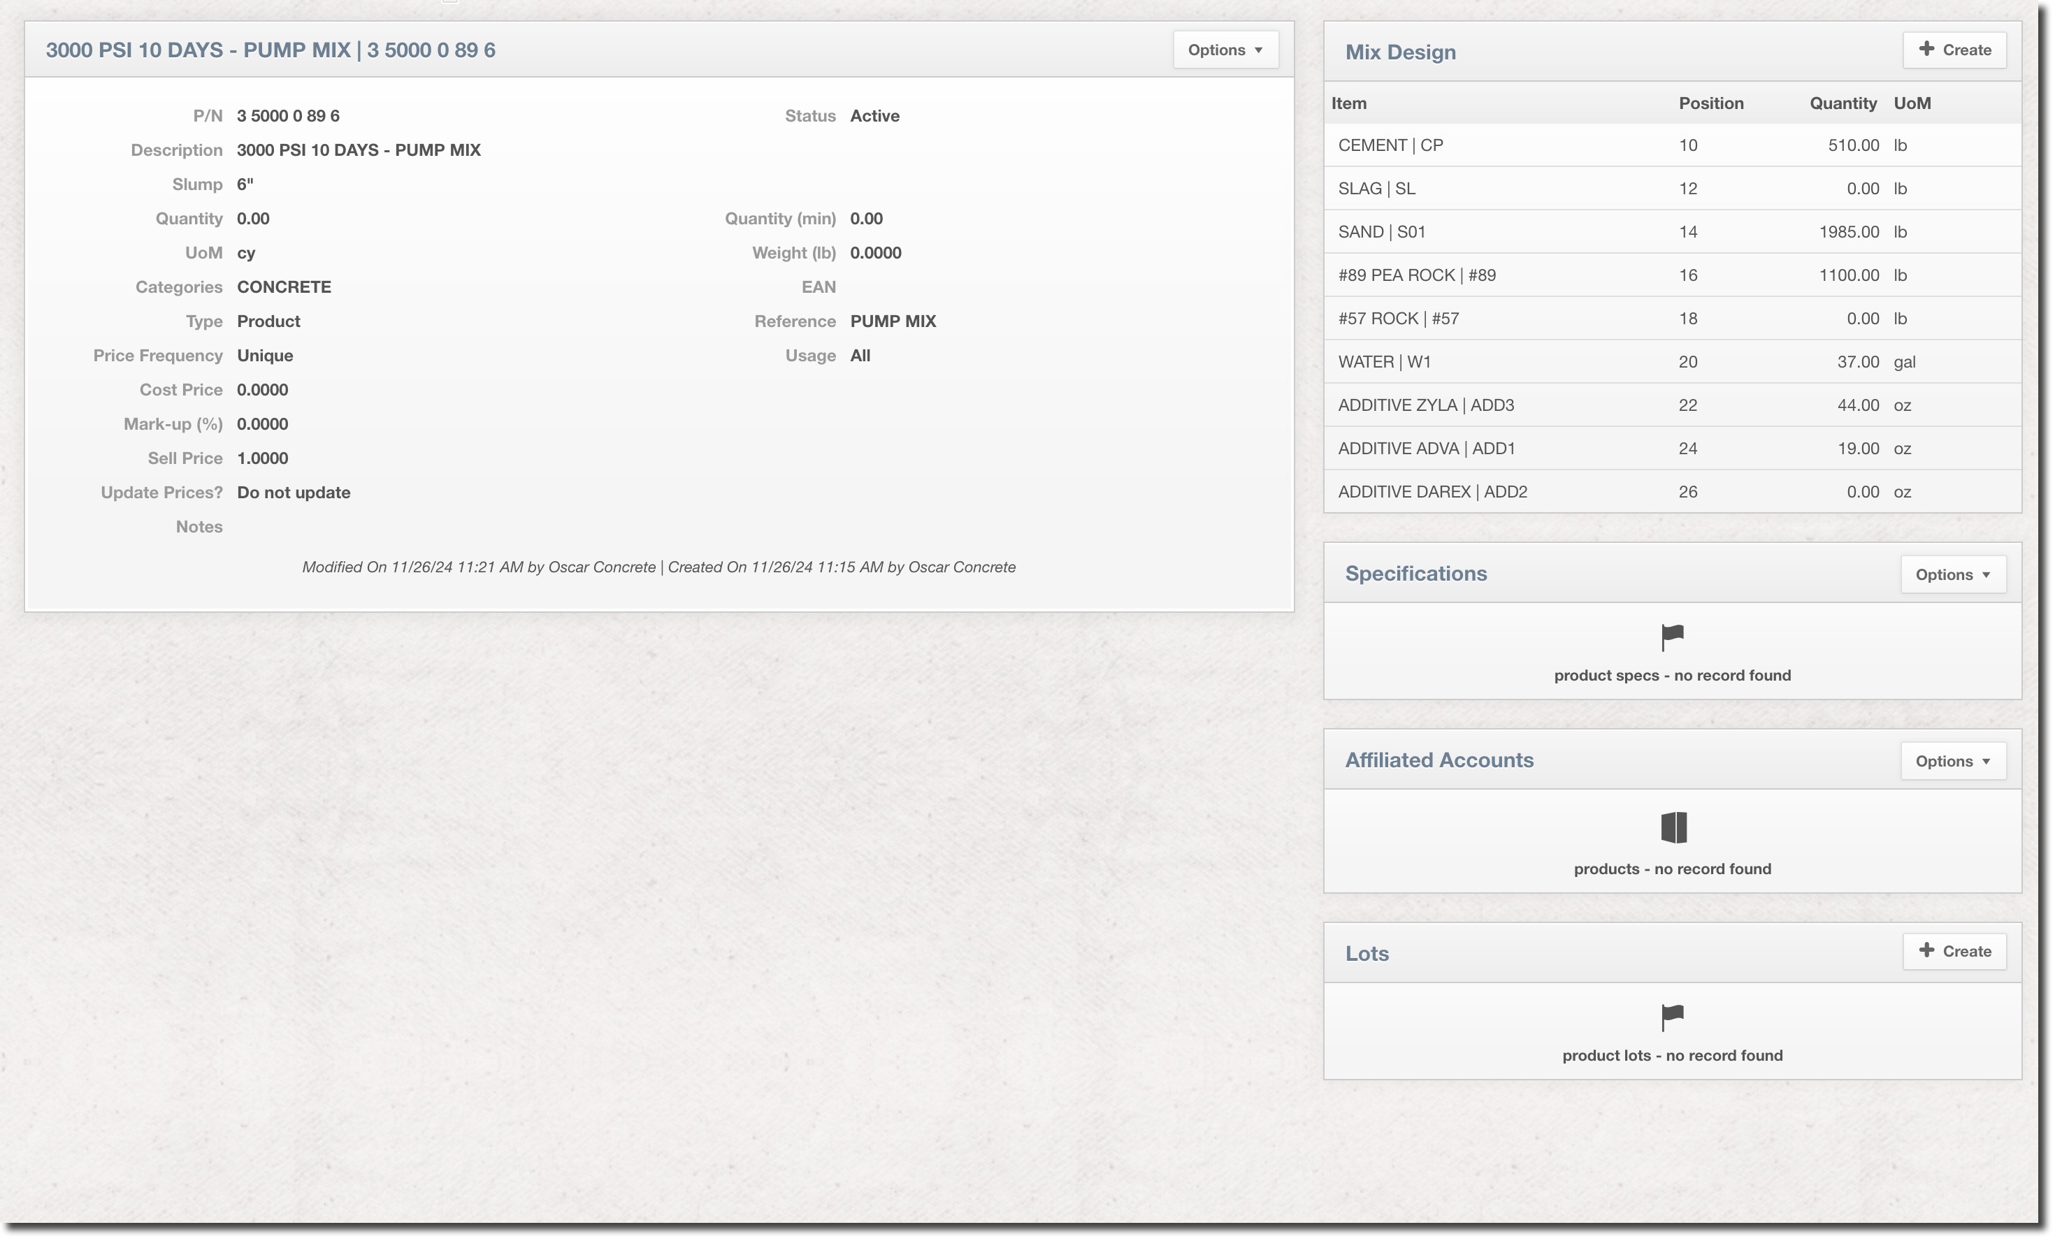
Task: Click the SLAG | SL row
Action: pyautogui.click(x=1376, y=189)
